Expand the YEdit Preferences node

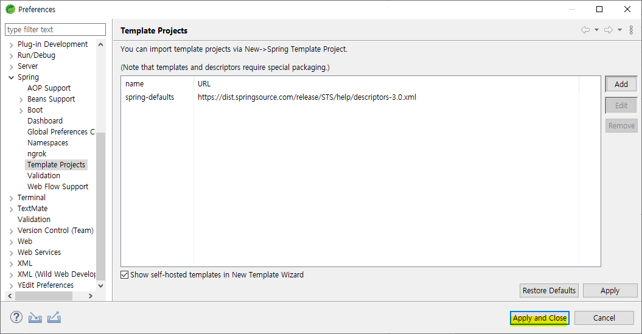[x=12, y=286]
